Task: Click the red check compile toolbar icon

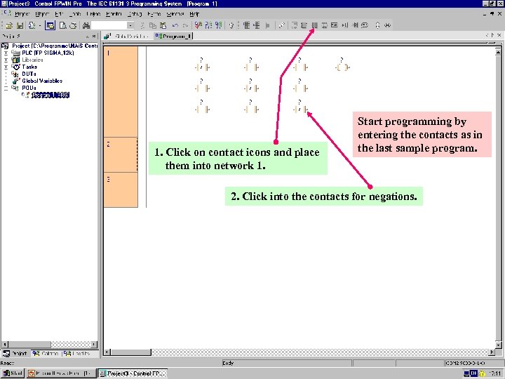Action: [x=198, y=25]
